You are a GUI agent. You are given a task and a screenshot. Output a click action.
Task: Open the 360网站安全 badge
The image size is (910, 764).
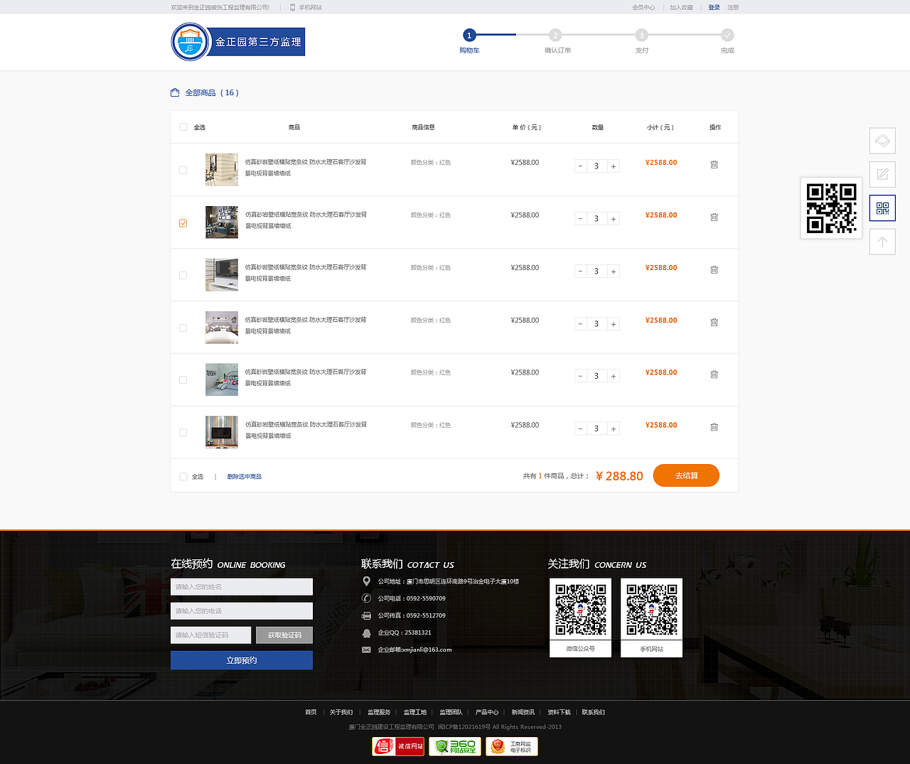[455, 746]
